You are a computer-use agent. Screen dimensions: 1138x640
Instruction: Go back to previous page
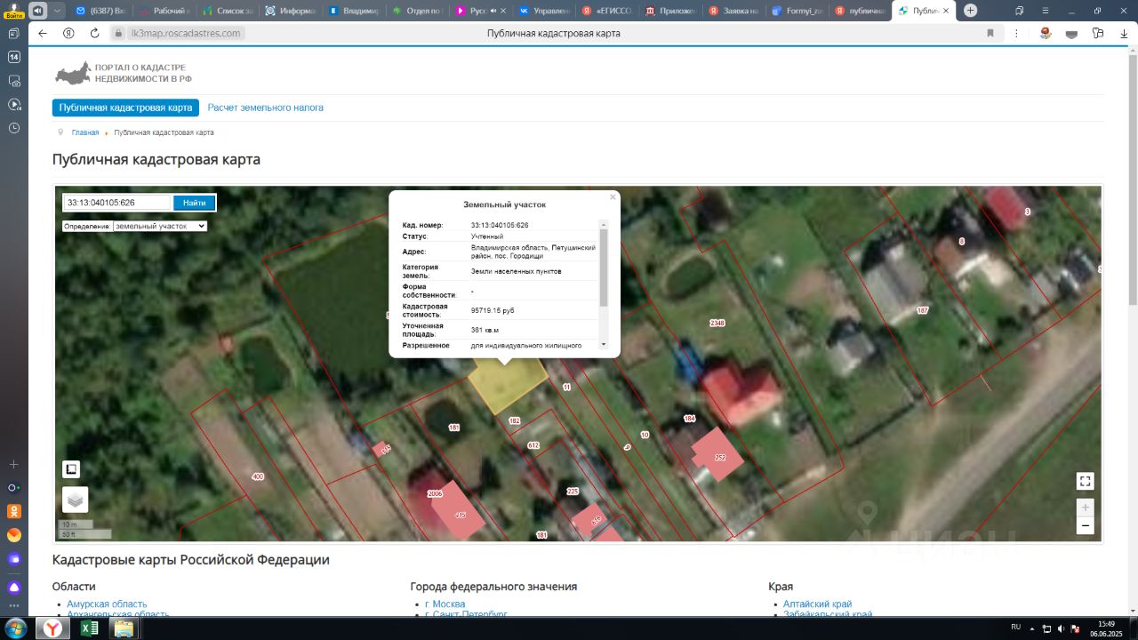click(42, 33)
